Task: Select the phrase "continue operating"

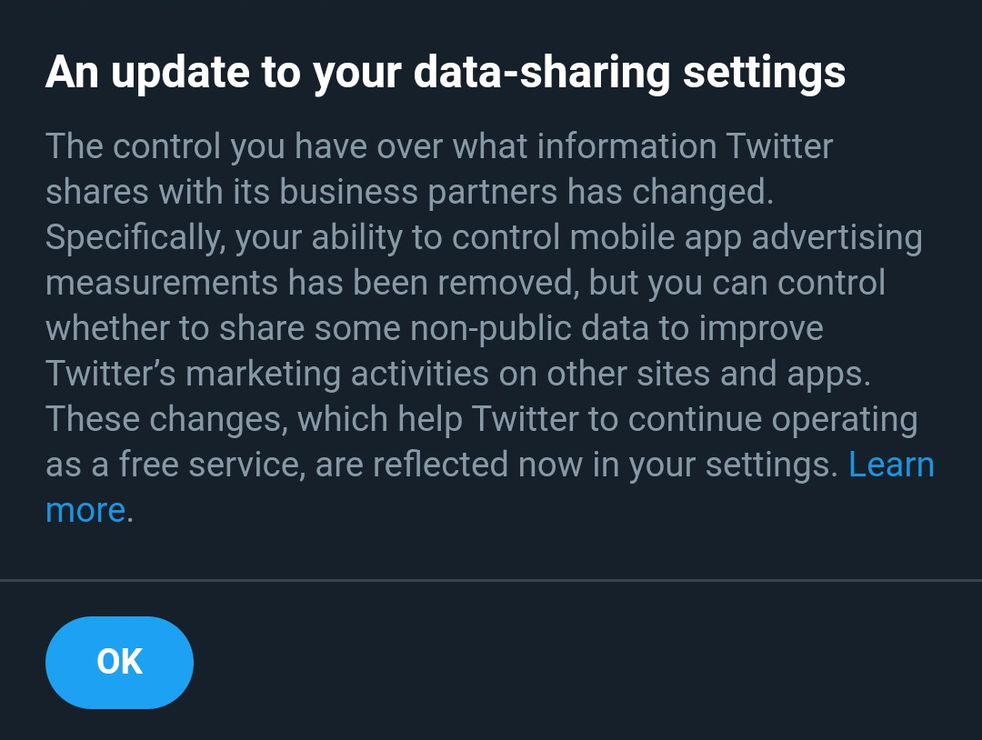Action: tap(773, 419)
